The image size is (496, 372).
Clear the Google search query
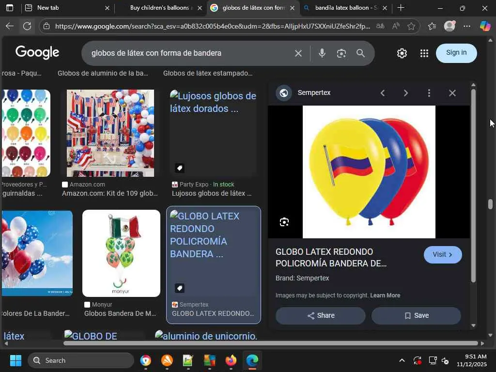(298, 53)
